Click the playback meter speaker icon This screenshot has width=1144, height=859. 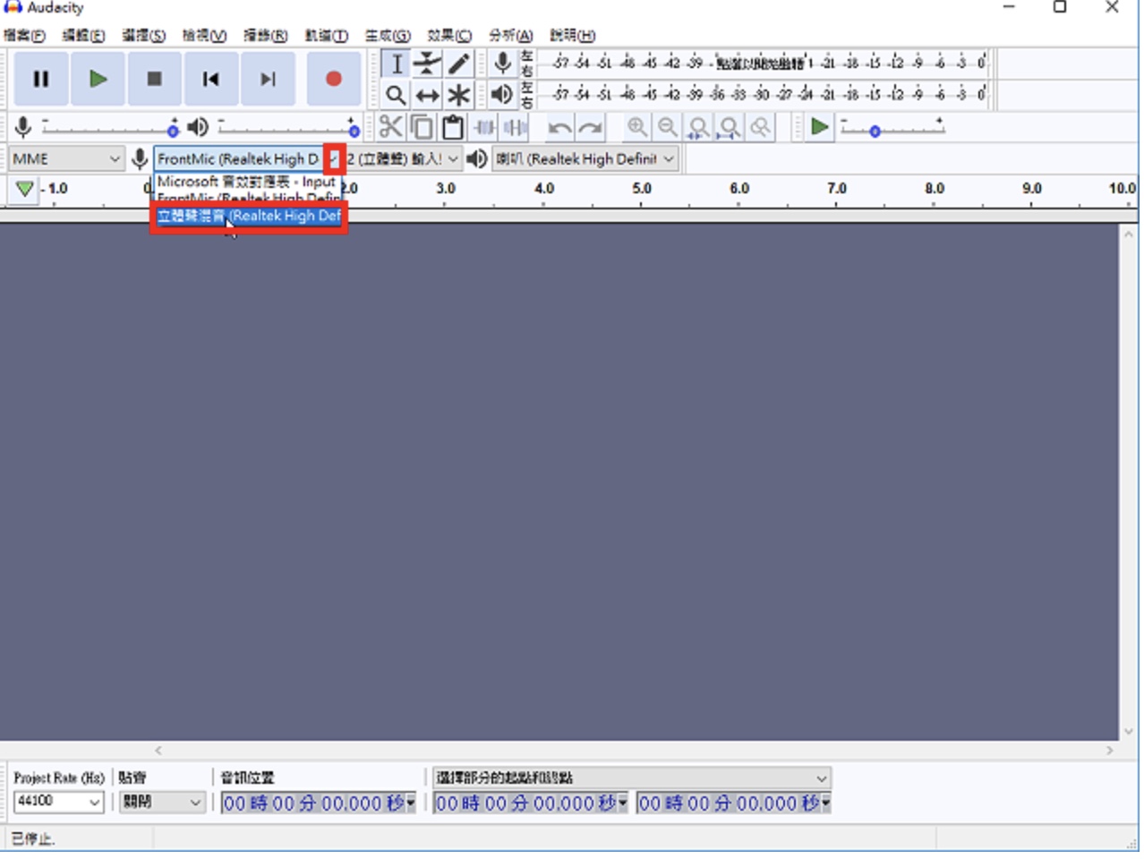coord(502,94)
